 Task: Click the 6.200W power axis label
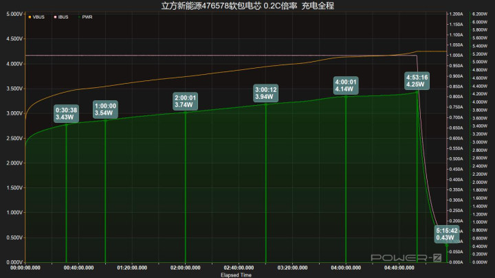[x=480, y=14]
